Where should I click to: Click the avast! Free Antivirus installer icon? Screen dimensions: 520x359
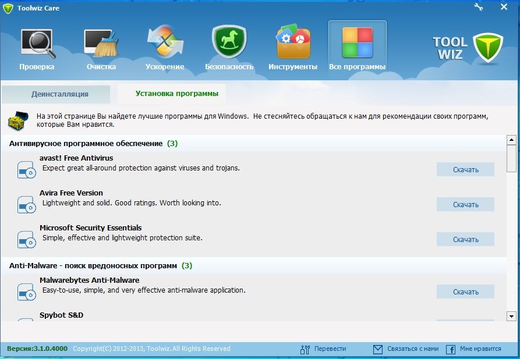pos(27,170)
